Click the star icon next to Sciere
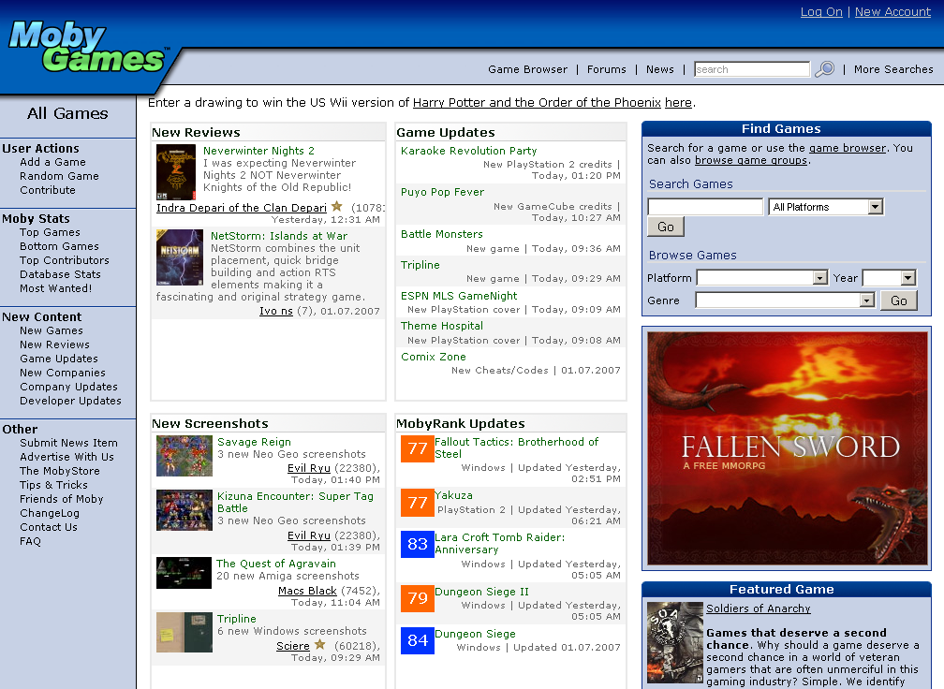This screenshot has height=689, width=944. (319, 644)
